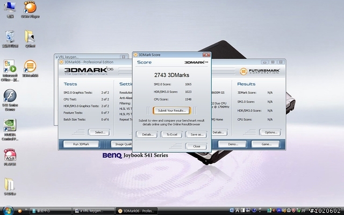Viewport: 344px width, 215px height.
Task: Click Submit Your Results button
Action: 172,111
